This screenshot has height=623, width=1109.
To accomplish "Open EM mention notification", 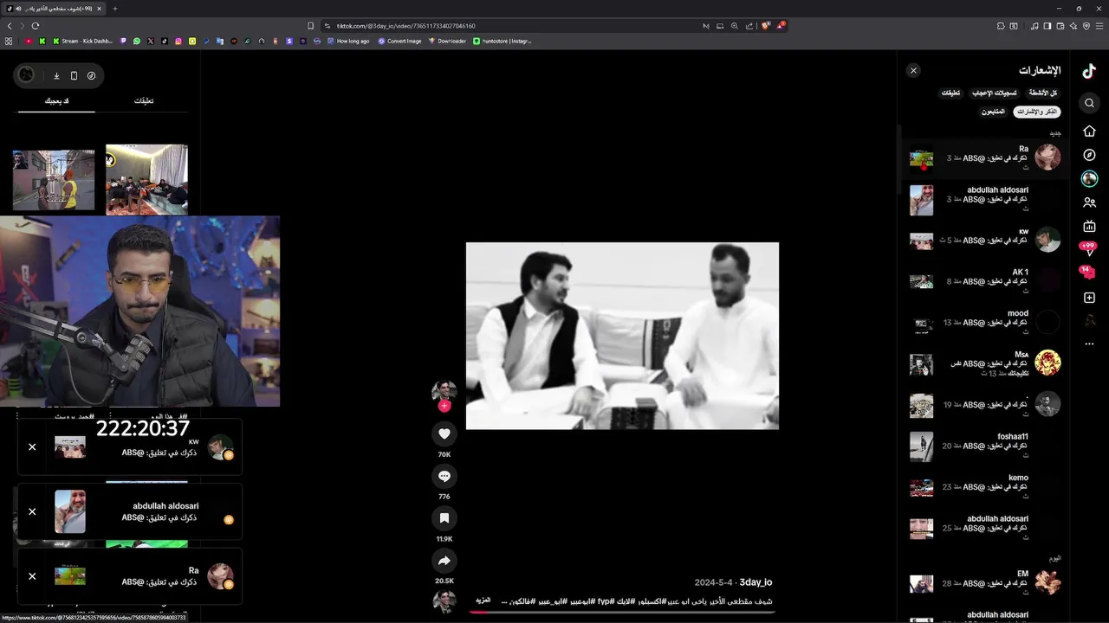I will [x=985, y=582].
